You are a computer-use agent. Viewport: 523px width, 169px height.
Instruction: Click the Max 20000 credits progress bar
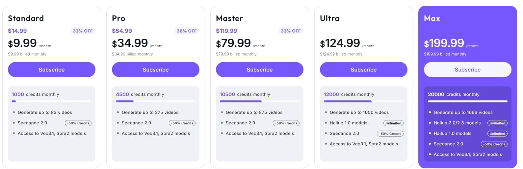click(468, 101)
